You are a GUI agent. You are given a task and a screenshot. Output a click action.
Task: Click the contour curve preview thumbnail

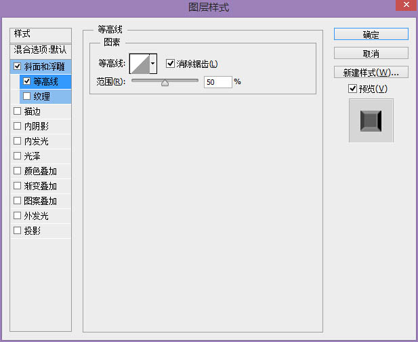[139, 64]
